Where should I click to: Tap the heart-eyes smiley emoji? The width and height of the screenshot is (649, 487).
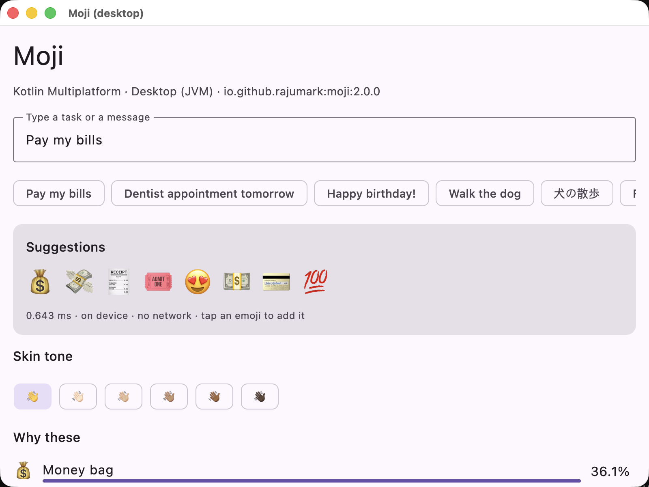pyautogui.click(x=198, y=282)
